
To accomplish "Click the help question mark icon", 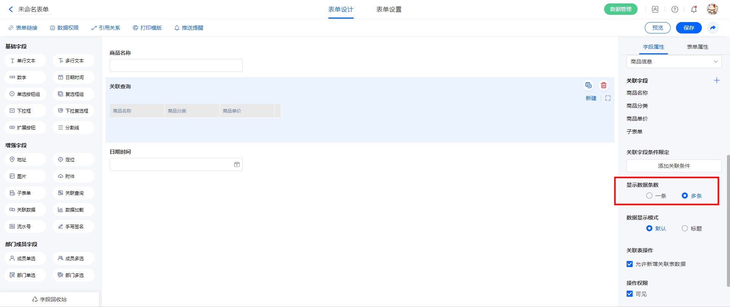I will pos(675,10).
